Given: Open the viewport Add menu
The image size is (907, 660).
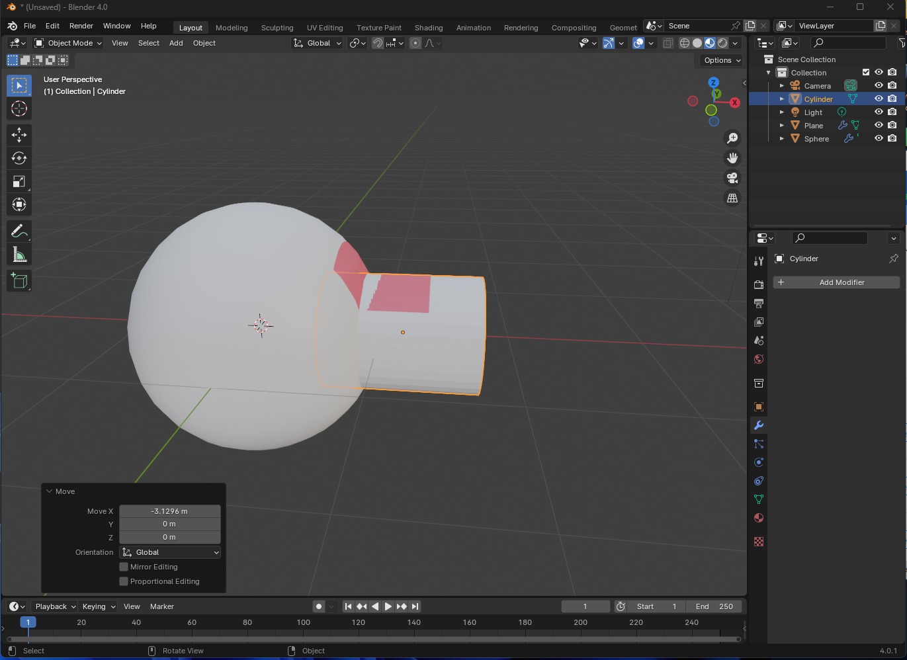Looking at the screenshot, I should coord(176,43).
